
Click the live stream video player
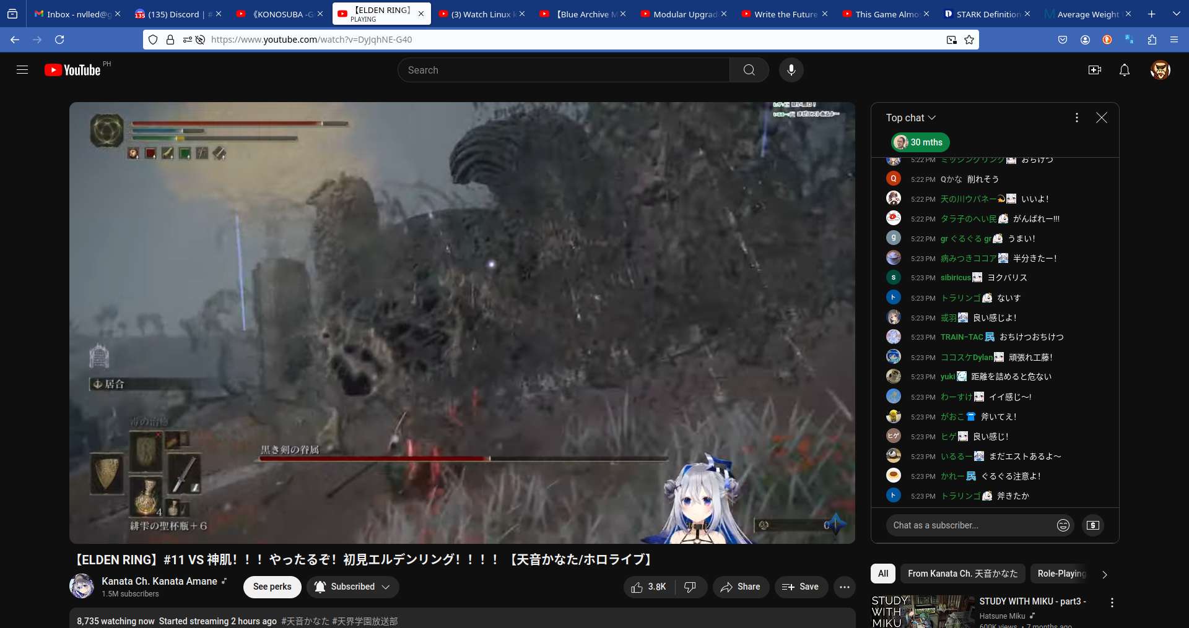pyautogui.click(x=462, y=323)
